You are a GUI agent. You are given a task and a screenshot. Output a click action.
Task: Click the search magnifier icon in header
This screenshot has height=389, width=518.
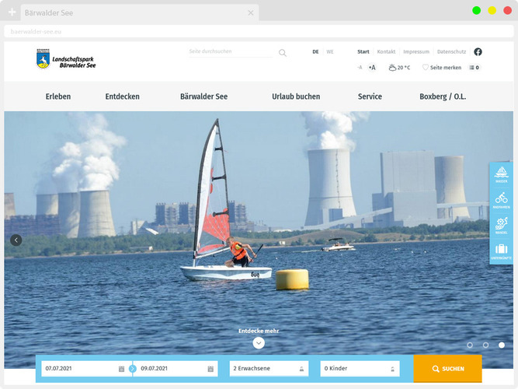283,53
